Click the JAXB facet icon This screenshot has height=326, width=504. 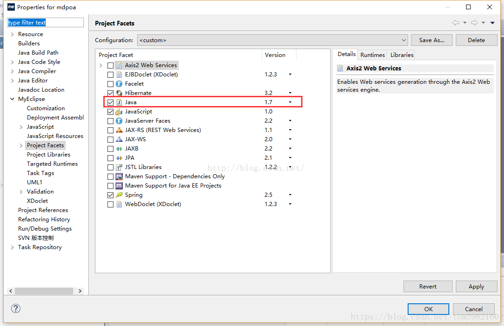click(x=119, y=149)
